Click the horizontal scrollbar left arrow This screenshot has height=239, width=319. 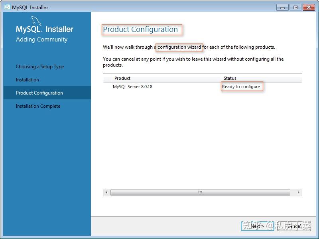tap(106, 192)
